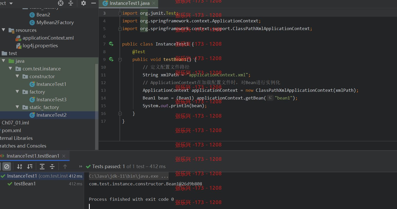The image size is (397, 209).
Task: Fold the testBean1 method at line 9
Action: pos(120,59)
